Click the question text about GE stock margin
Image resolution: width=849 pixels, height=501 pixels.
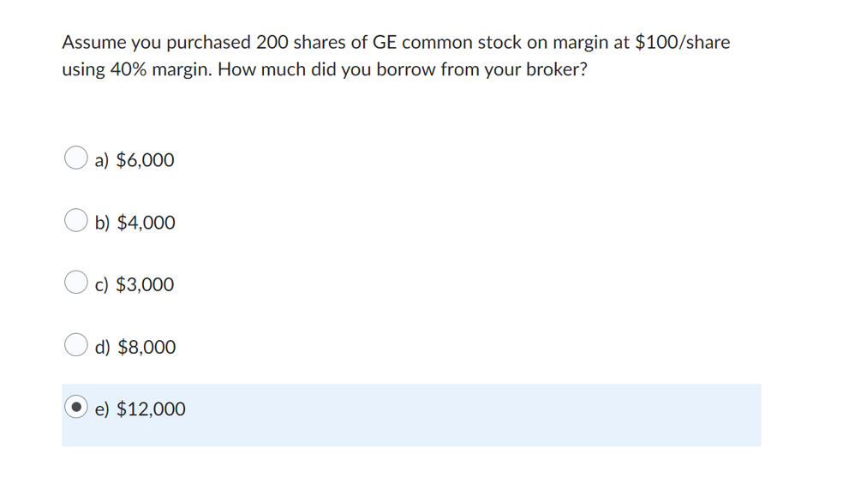[x=394, y=55]
